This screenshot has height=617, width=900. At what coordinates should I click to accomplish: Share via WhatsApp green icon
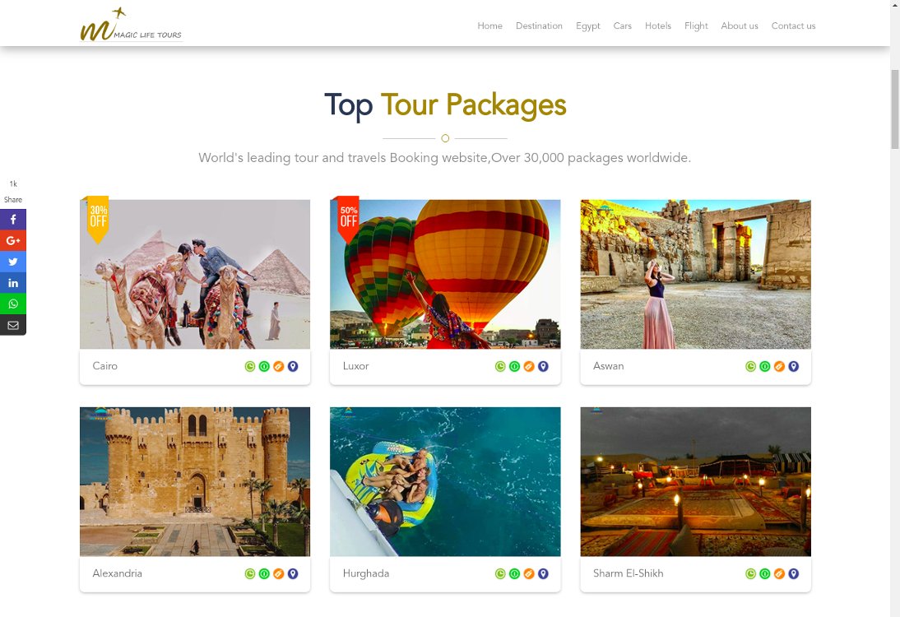click(13, 304)
